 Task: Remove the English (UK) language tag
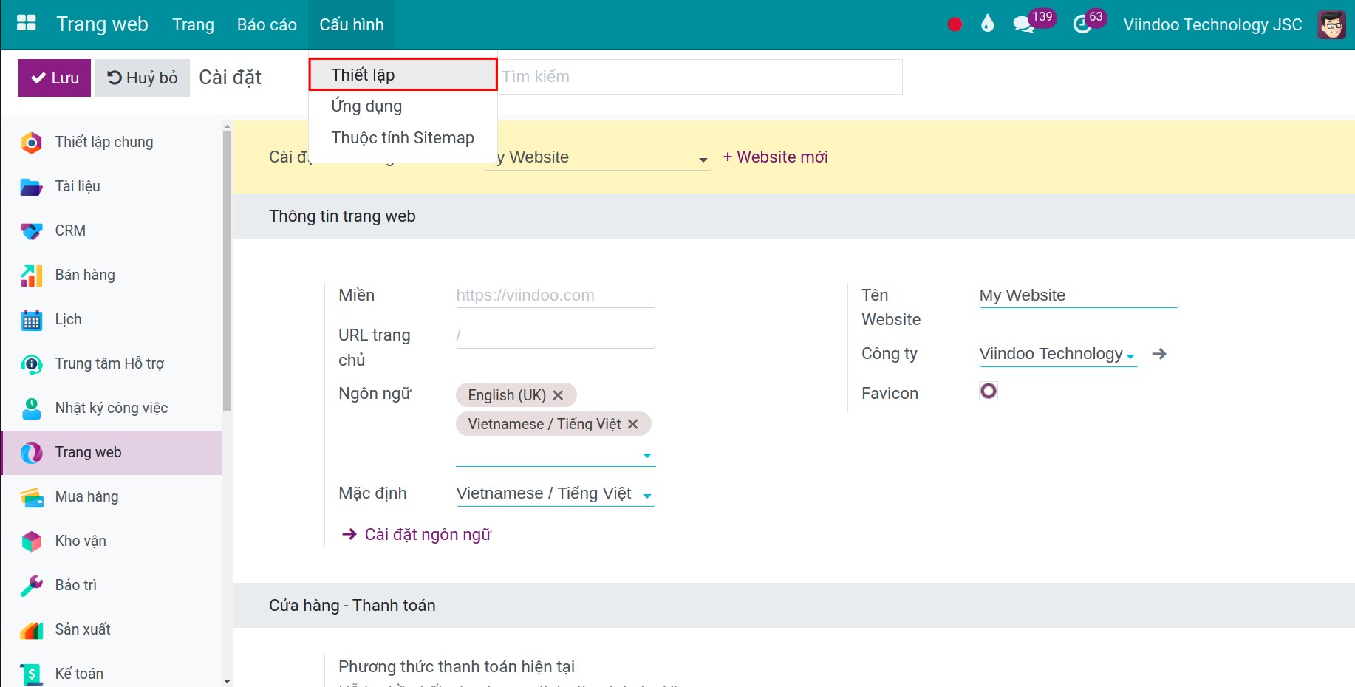[559, 394]
